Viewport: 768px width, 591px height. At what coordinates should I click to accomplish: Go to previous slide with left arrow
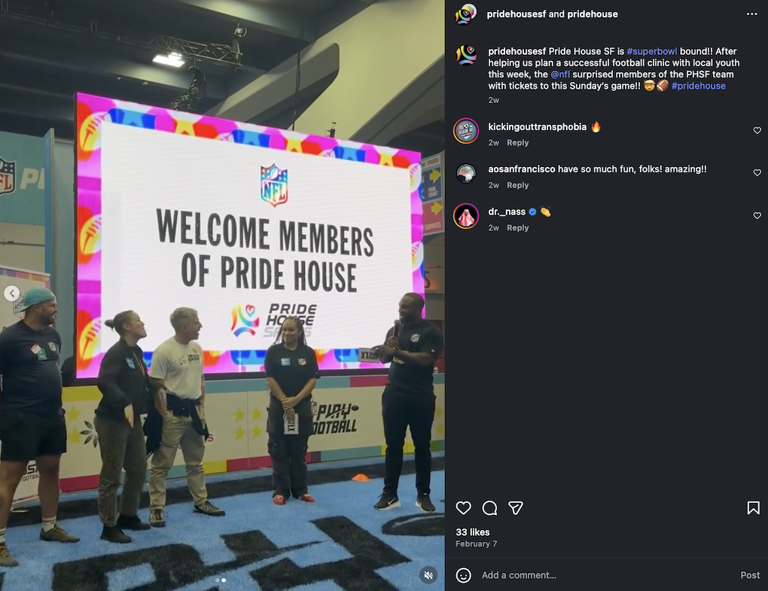click(12, 294)
